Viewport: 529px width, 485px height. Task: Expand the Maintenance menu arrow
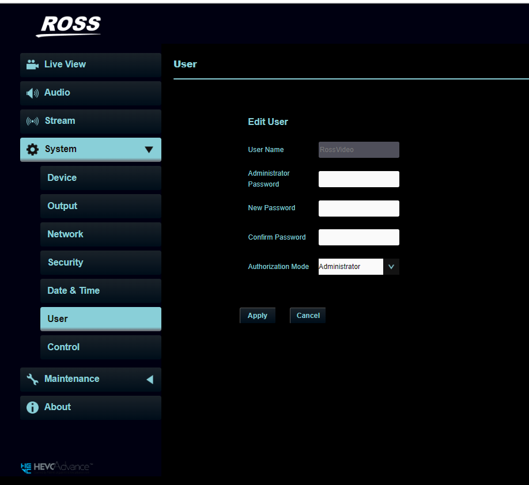point(149,379)
